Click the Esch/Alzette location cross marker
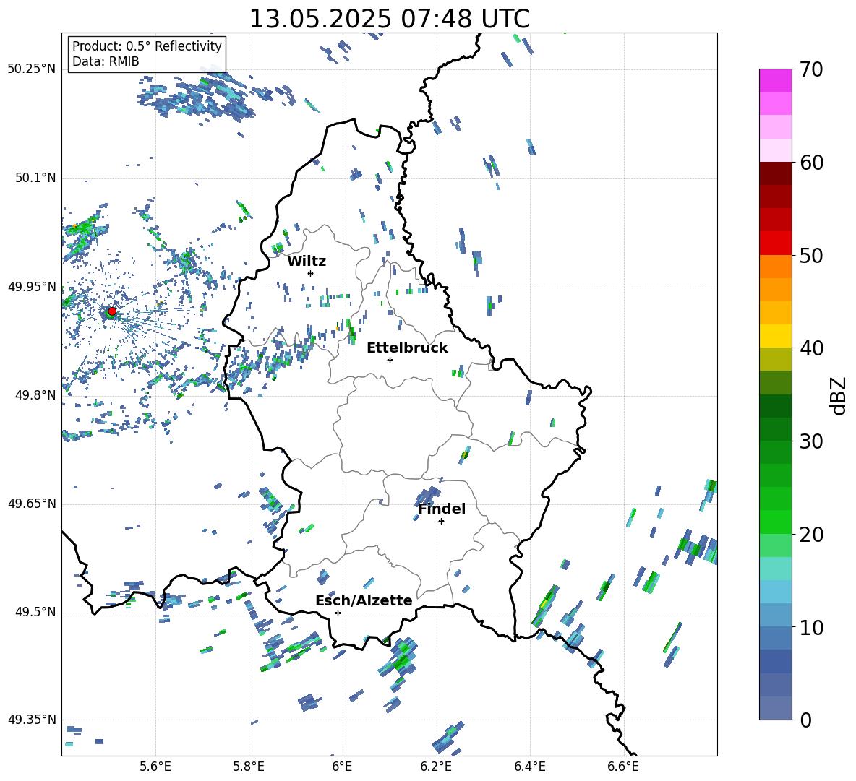 pyautogui.click(x=338, y=613)
